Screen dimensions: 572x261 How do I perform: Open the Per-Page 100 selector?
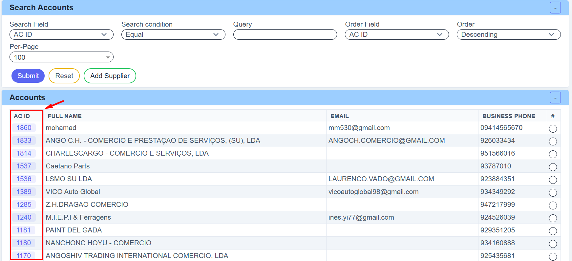click(x=61, y=57)
